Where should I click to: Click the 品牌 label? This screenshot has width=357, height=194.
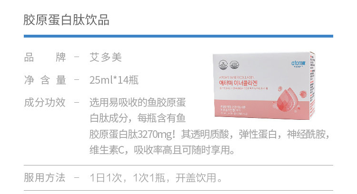(x=45, y=57)
